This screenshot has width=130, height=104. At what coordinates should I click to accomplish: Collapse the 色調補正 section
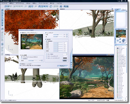[x=47, y=41]
